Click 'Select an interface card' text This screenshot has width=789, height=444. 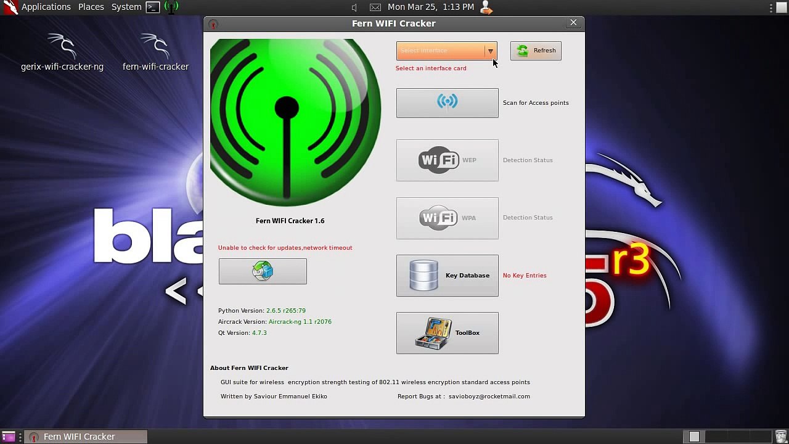[x=431, y=68]
